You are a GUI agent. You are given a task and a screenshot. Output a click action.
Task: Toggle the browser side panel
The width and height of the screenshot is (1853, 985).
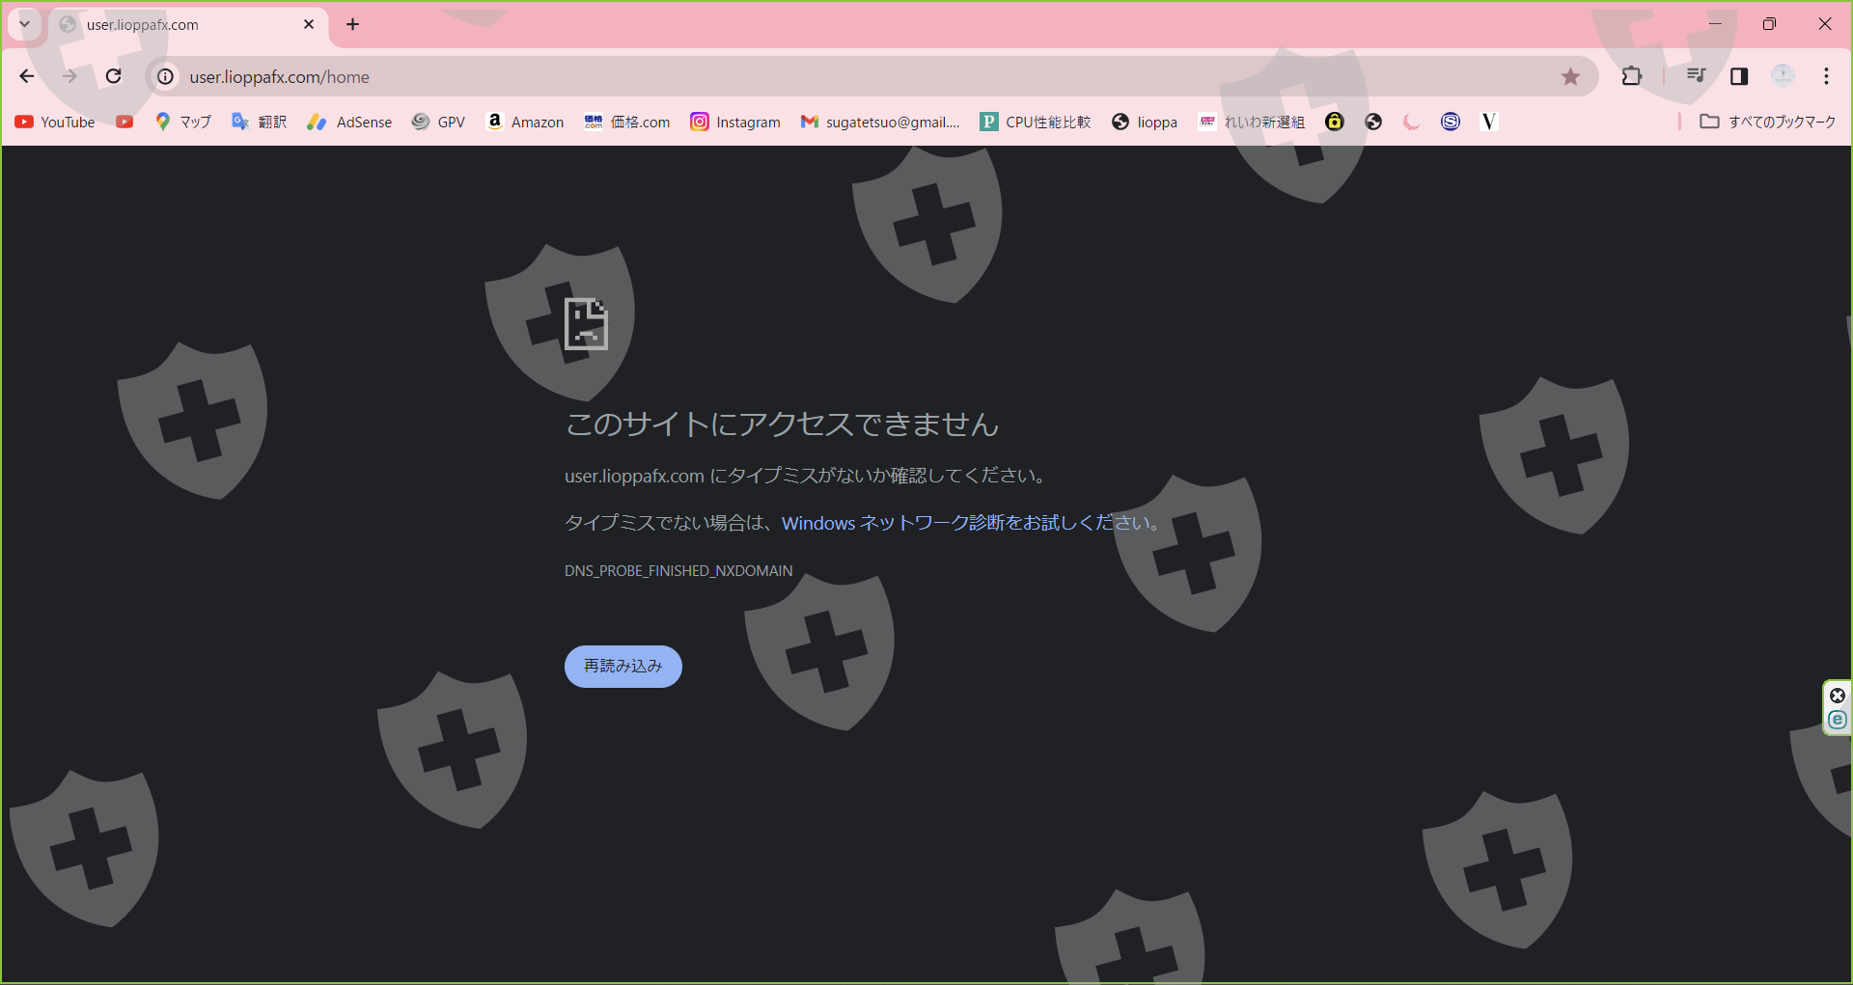pyautogui.click(x=1739, y=76)
